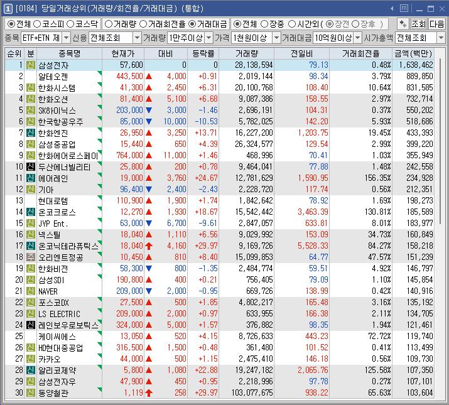Select the 케이씨에스 stock name
This screenshot has height=405, width=449.
pyautogui.click(x=57, y=337)
